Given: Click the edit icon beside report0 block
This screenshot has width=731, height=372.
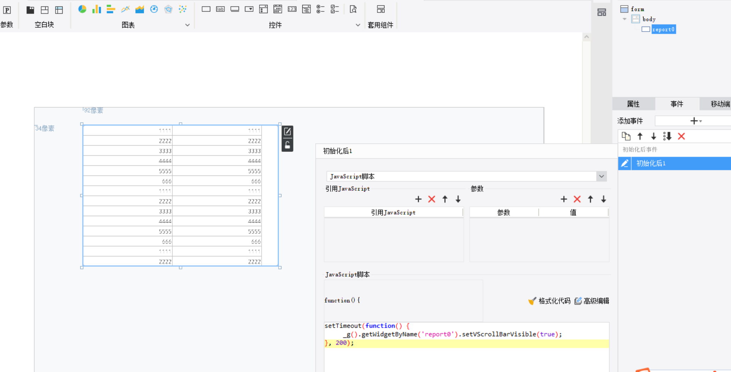Looking at the screenshot, I should (287, 132).
